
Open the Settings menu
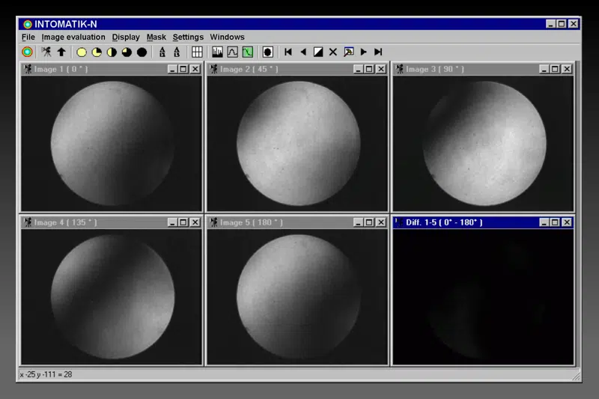pos(188,37)
